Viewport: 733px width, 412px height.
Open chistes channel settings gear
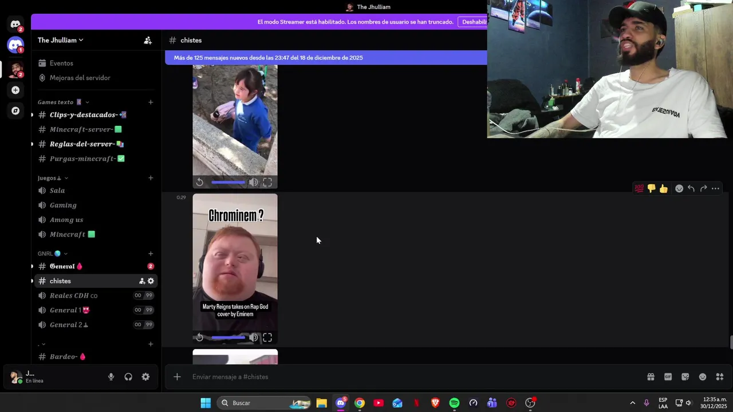click(x=151, y=281)
